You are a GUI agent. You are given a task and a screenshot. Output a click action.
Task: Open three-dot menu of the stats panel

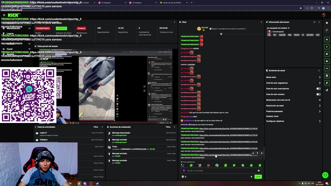point(175,22)
